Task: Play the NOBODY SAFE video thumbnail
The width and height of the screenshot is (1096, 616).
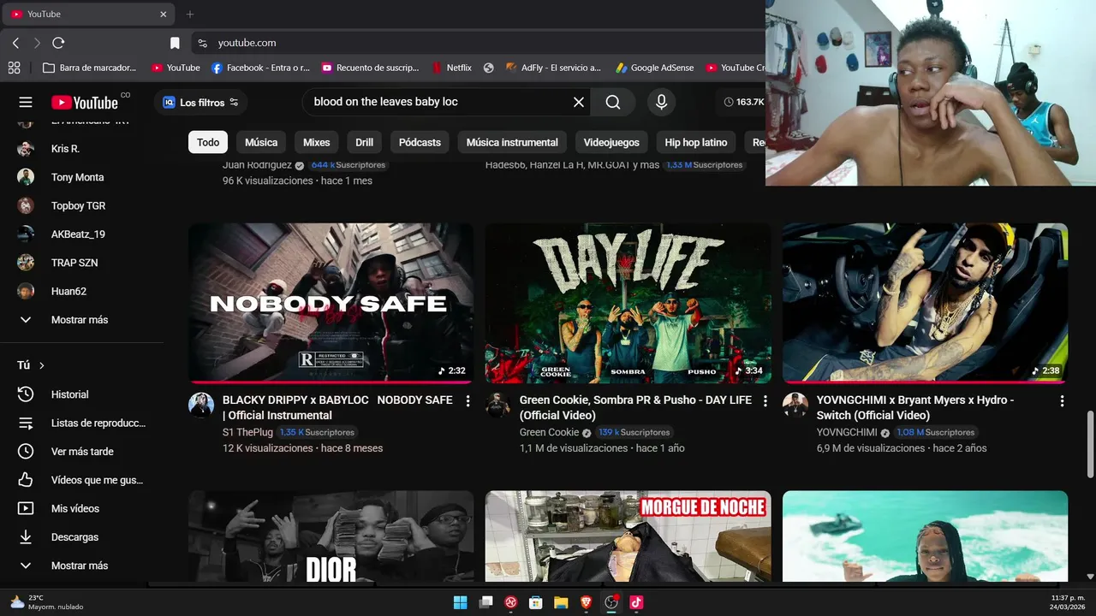Action: pos(331,303)
